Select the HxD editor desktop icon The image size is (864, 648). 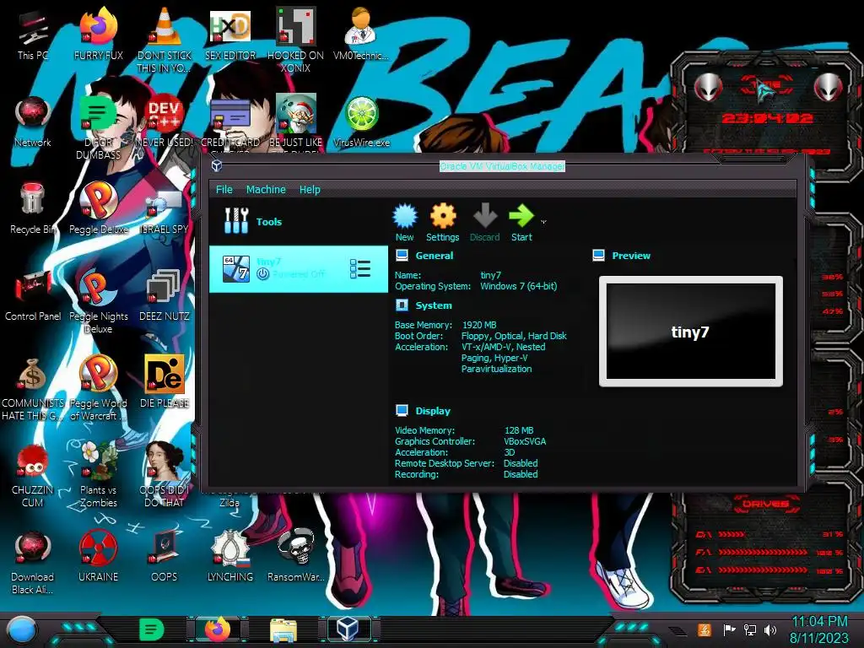[230, 35]
